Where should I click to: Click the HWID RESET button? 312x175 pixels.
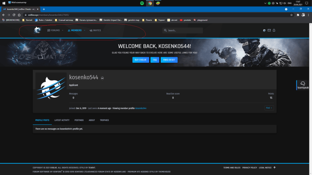(x=169, y=60)
